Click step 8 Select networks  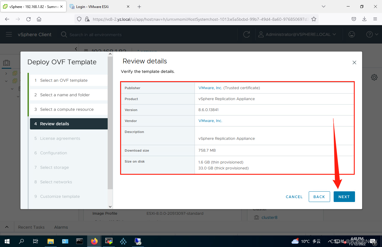point(69,182)
